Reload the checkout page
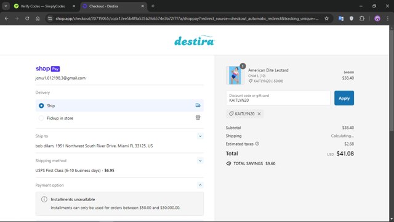The image size is (394, 222). pos(27,18)
